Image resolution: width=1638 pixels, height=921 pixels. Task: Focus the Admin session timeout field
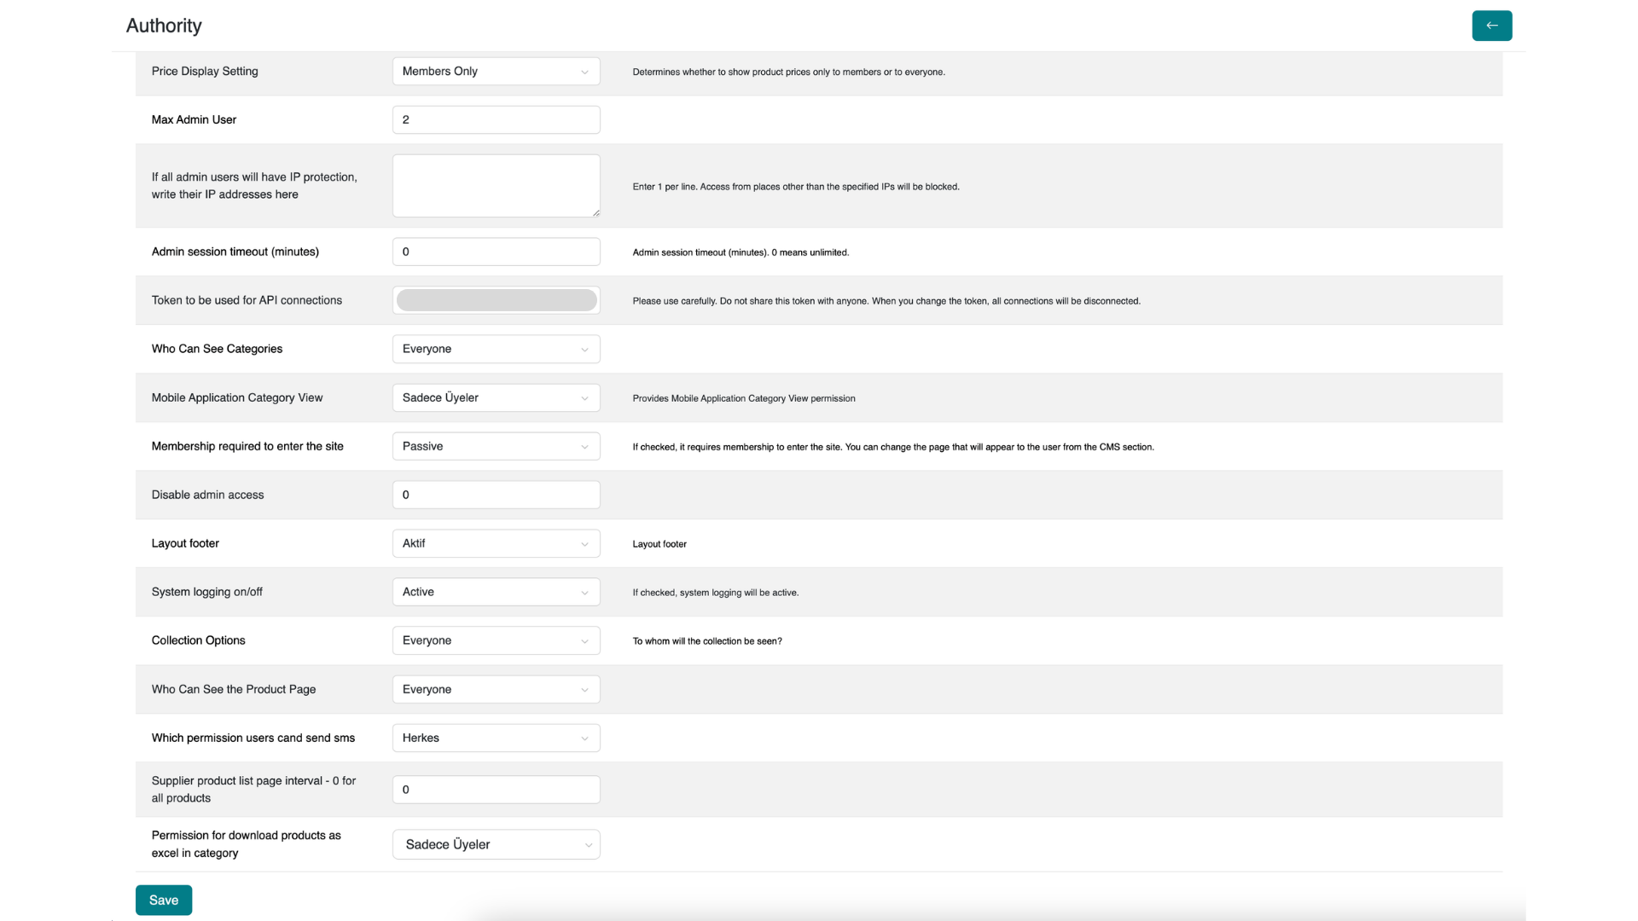click(x=496, y=252)
